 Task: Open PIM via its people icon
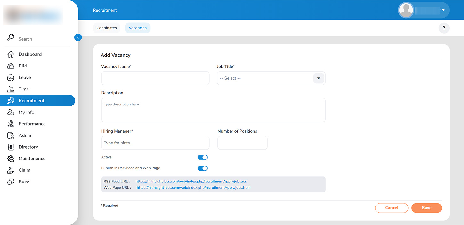11,66
